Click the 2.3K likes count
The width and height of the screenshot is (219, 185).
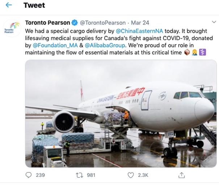click(x=143, y=175)
